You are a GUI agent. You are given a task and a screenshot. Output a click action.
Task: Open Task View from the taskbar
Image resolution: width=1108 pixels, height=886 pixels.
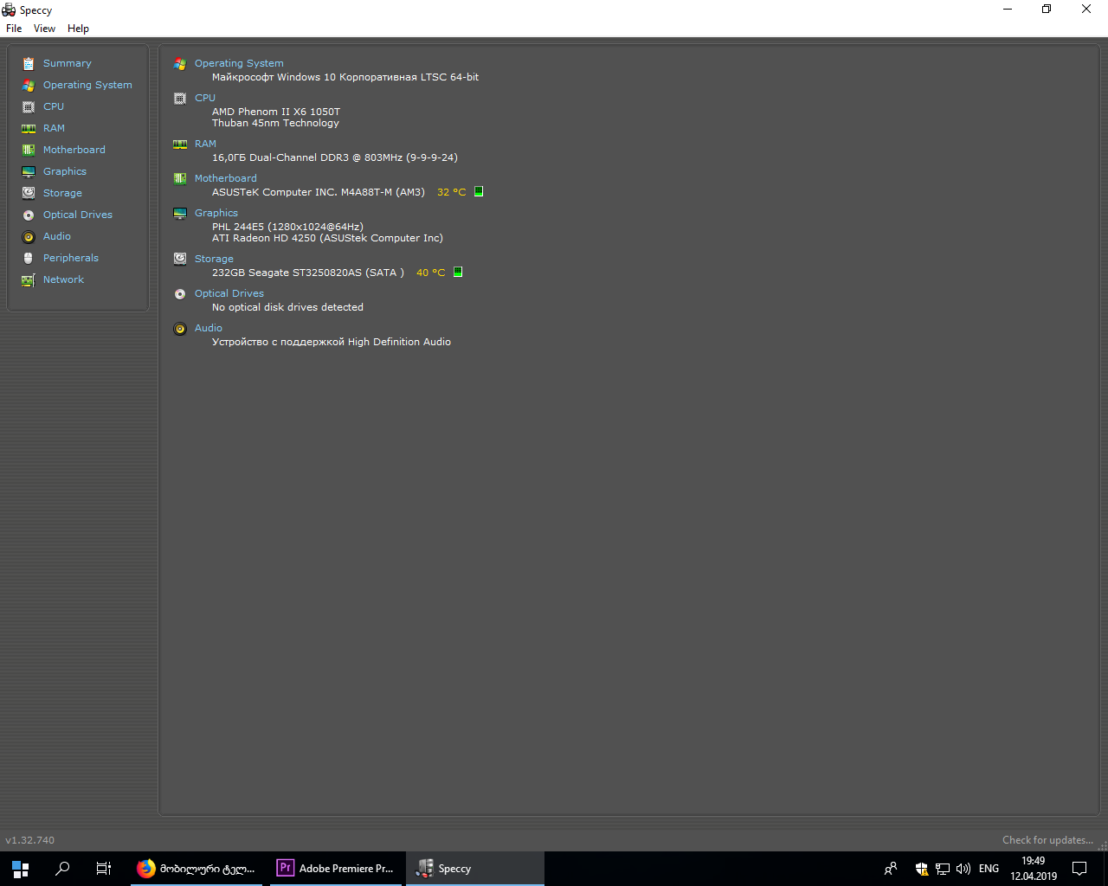[104, 869]
